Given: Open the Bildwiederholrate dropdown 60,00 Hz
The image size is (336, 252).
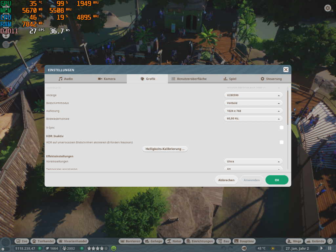Looking at the screenshot, I should click(253, 118).
